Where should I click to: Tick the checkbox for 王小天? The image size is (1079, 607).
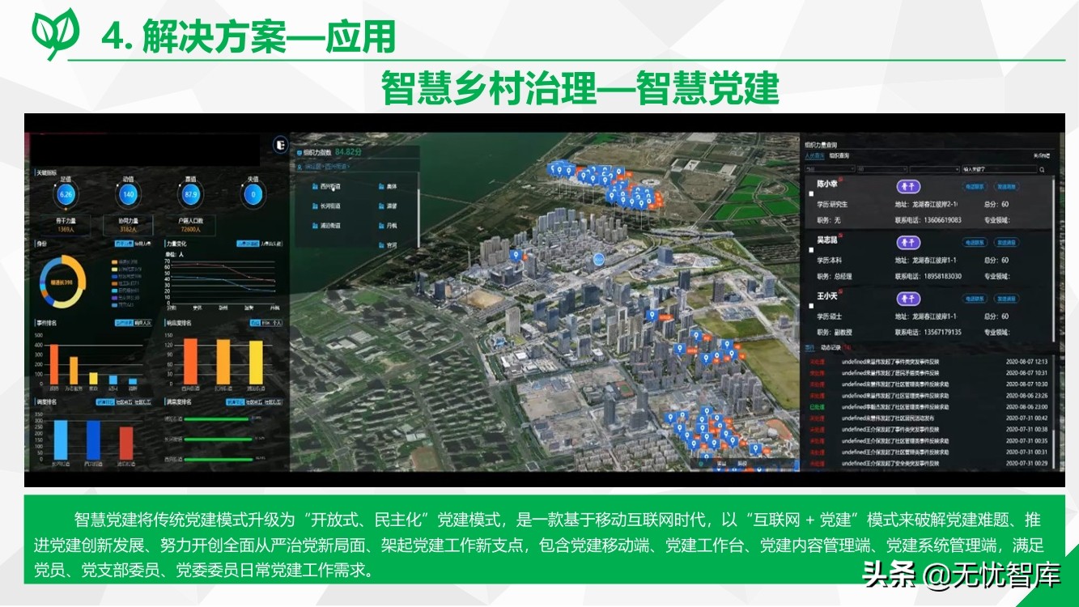pyautogui.click(x=811, y=306)
